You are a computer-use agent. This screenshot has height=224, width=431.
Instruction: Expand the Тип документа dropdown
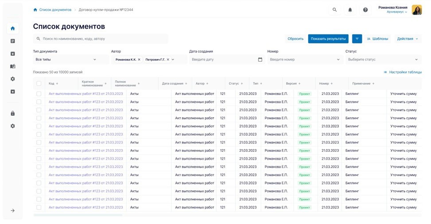coord(70,59)
